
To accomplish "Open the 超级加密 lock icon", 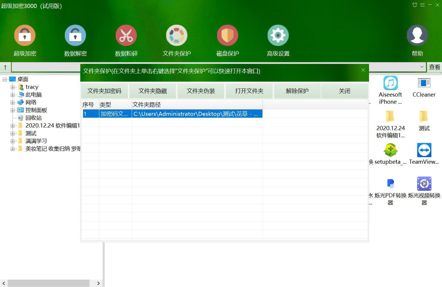I will [25, 36].
